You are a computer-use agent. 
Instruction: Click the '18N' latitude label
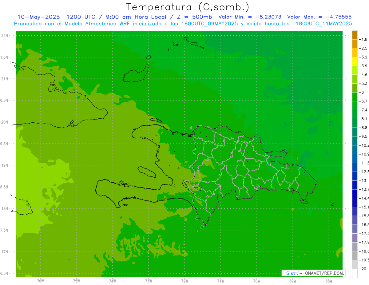(4, 209)
